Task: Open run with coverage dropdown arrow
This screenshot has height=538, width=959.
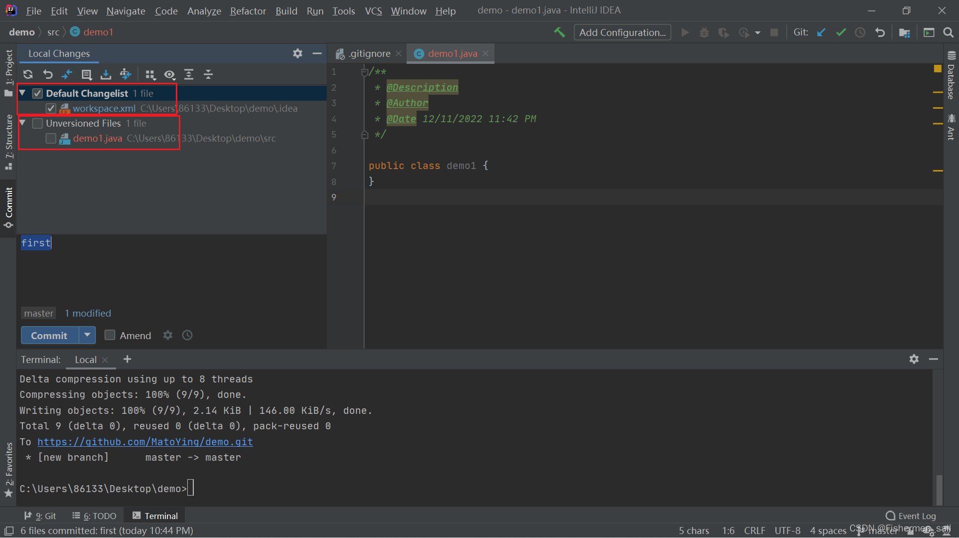Action: pos(758,32)
